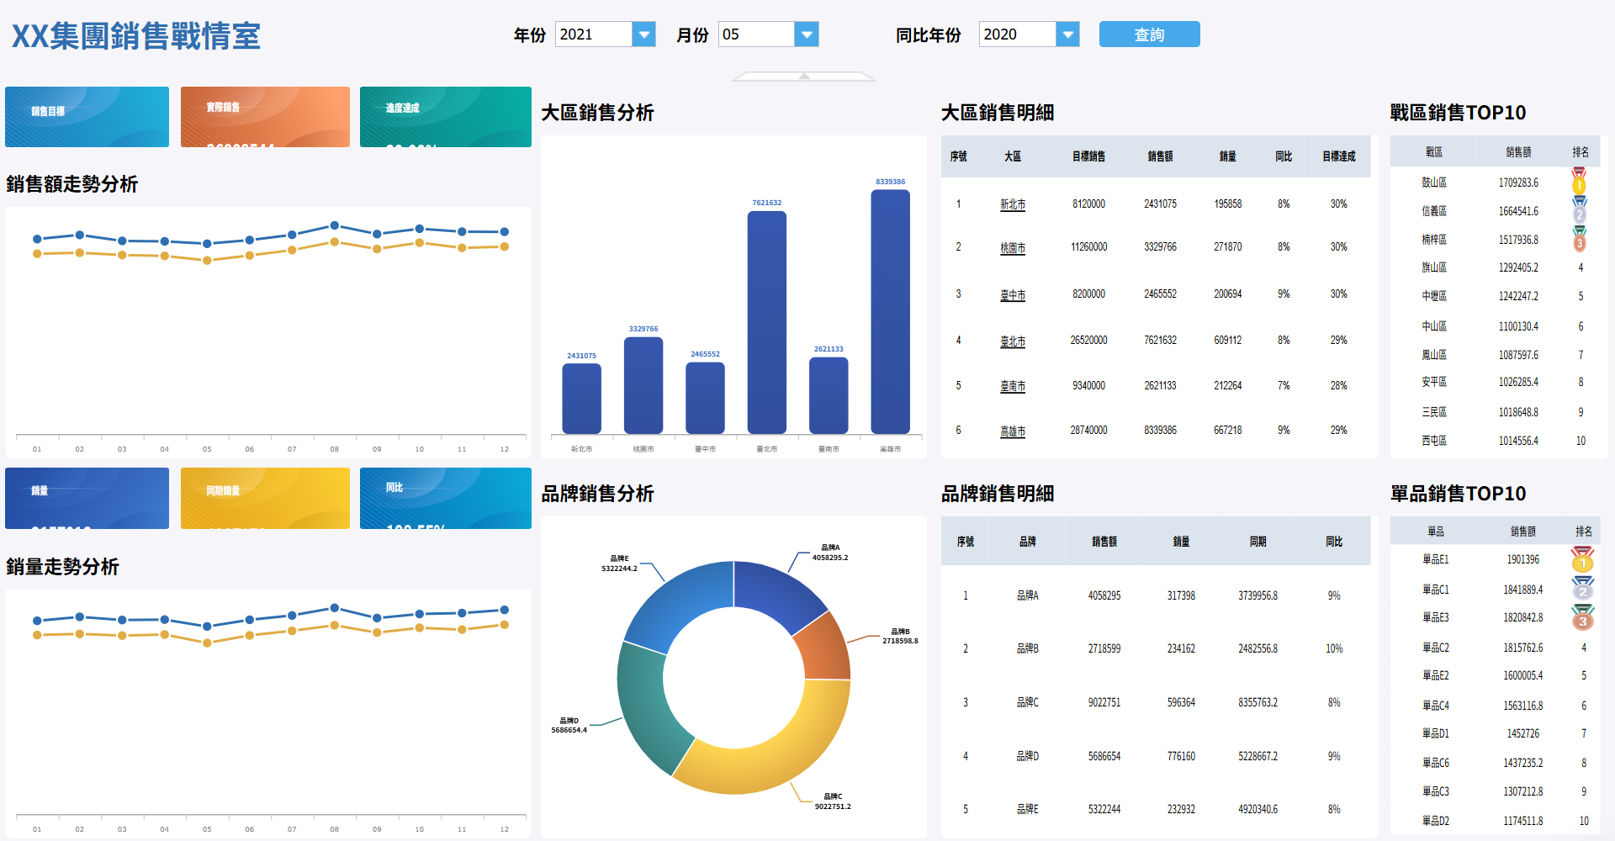Click the gold medal icon beside 單品E1
Screen dimensions: 1615x841
coord(1582,559)
